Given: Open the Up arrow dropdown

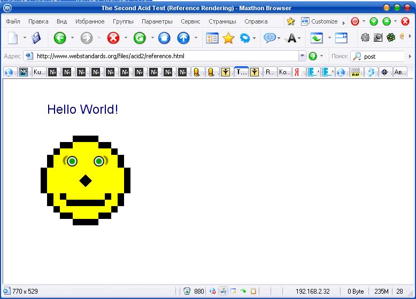Looking at the screenshot, I should coord(196,38).
